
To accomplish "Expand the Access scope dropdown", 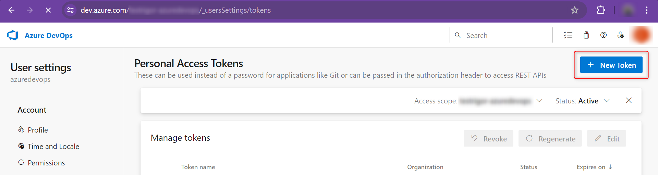I will coord(539,101).
